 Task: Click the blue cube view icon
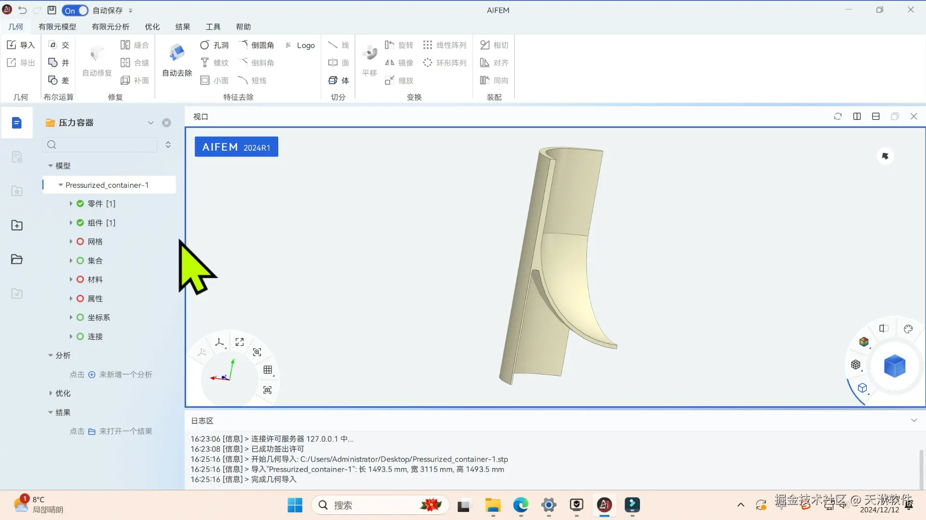(894, 366)
